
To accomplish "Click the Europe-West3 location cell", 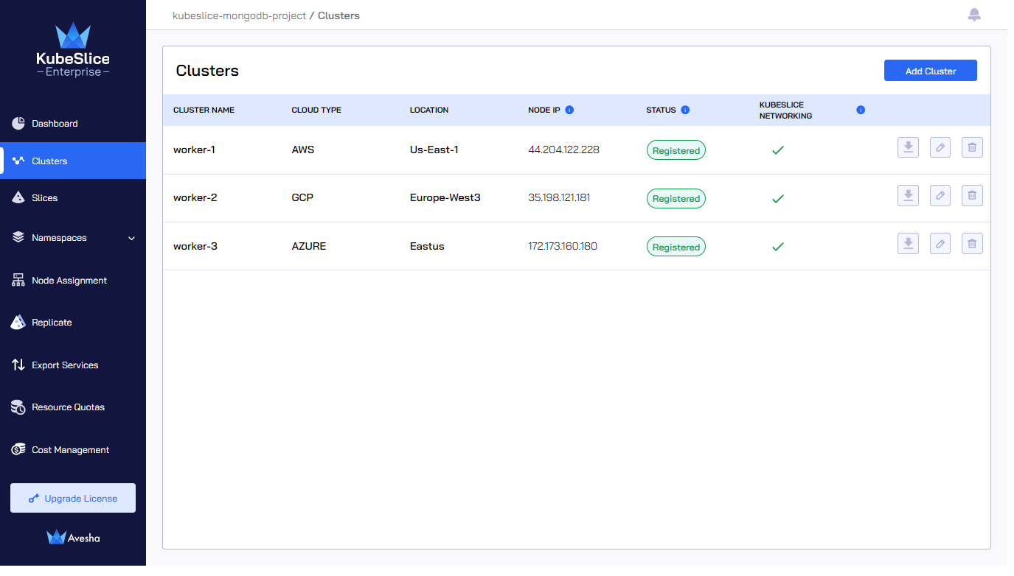I will pyautogui.click(x=445, y=197).
